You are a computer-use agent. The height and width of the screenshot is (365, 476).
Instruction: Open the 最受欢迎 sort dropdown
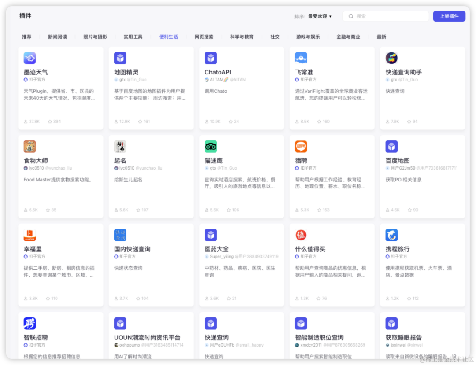[320, 16]
